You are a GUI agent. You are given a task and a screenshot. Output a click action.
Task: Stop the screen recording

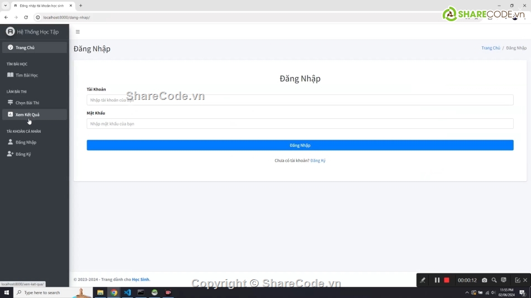[x=447, y=280]
